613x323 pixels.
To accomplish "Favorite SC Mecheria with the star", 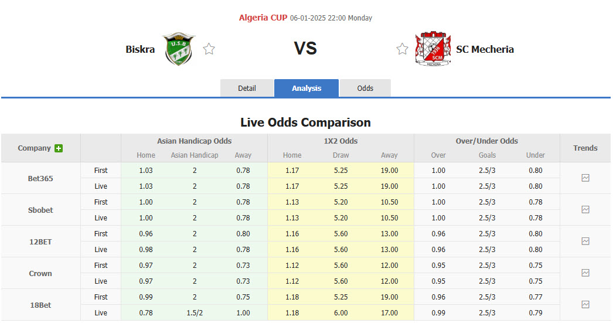I will [x=402, y=49].
